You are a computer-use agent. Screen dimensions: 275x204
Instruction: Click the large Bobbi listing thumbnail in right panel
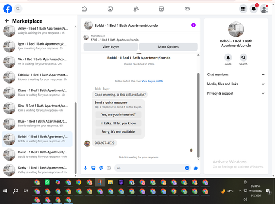[236, 29]
